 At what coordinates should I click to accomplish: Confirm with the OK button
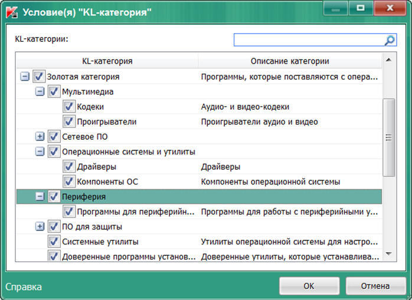(x=309, y=286)
